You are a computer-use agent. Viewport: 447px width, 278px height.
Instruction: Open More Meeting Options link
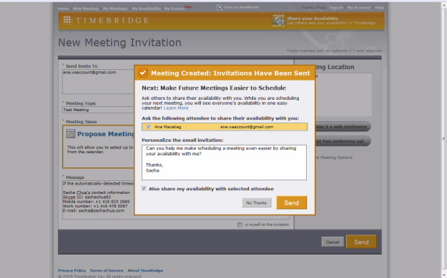(333, 158)
